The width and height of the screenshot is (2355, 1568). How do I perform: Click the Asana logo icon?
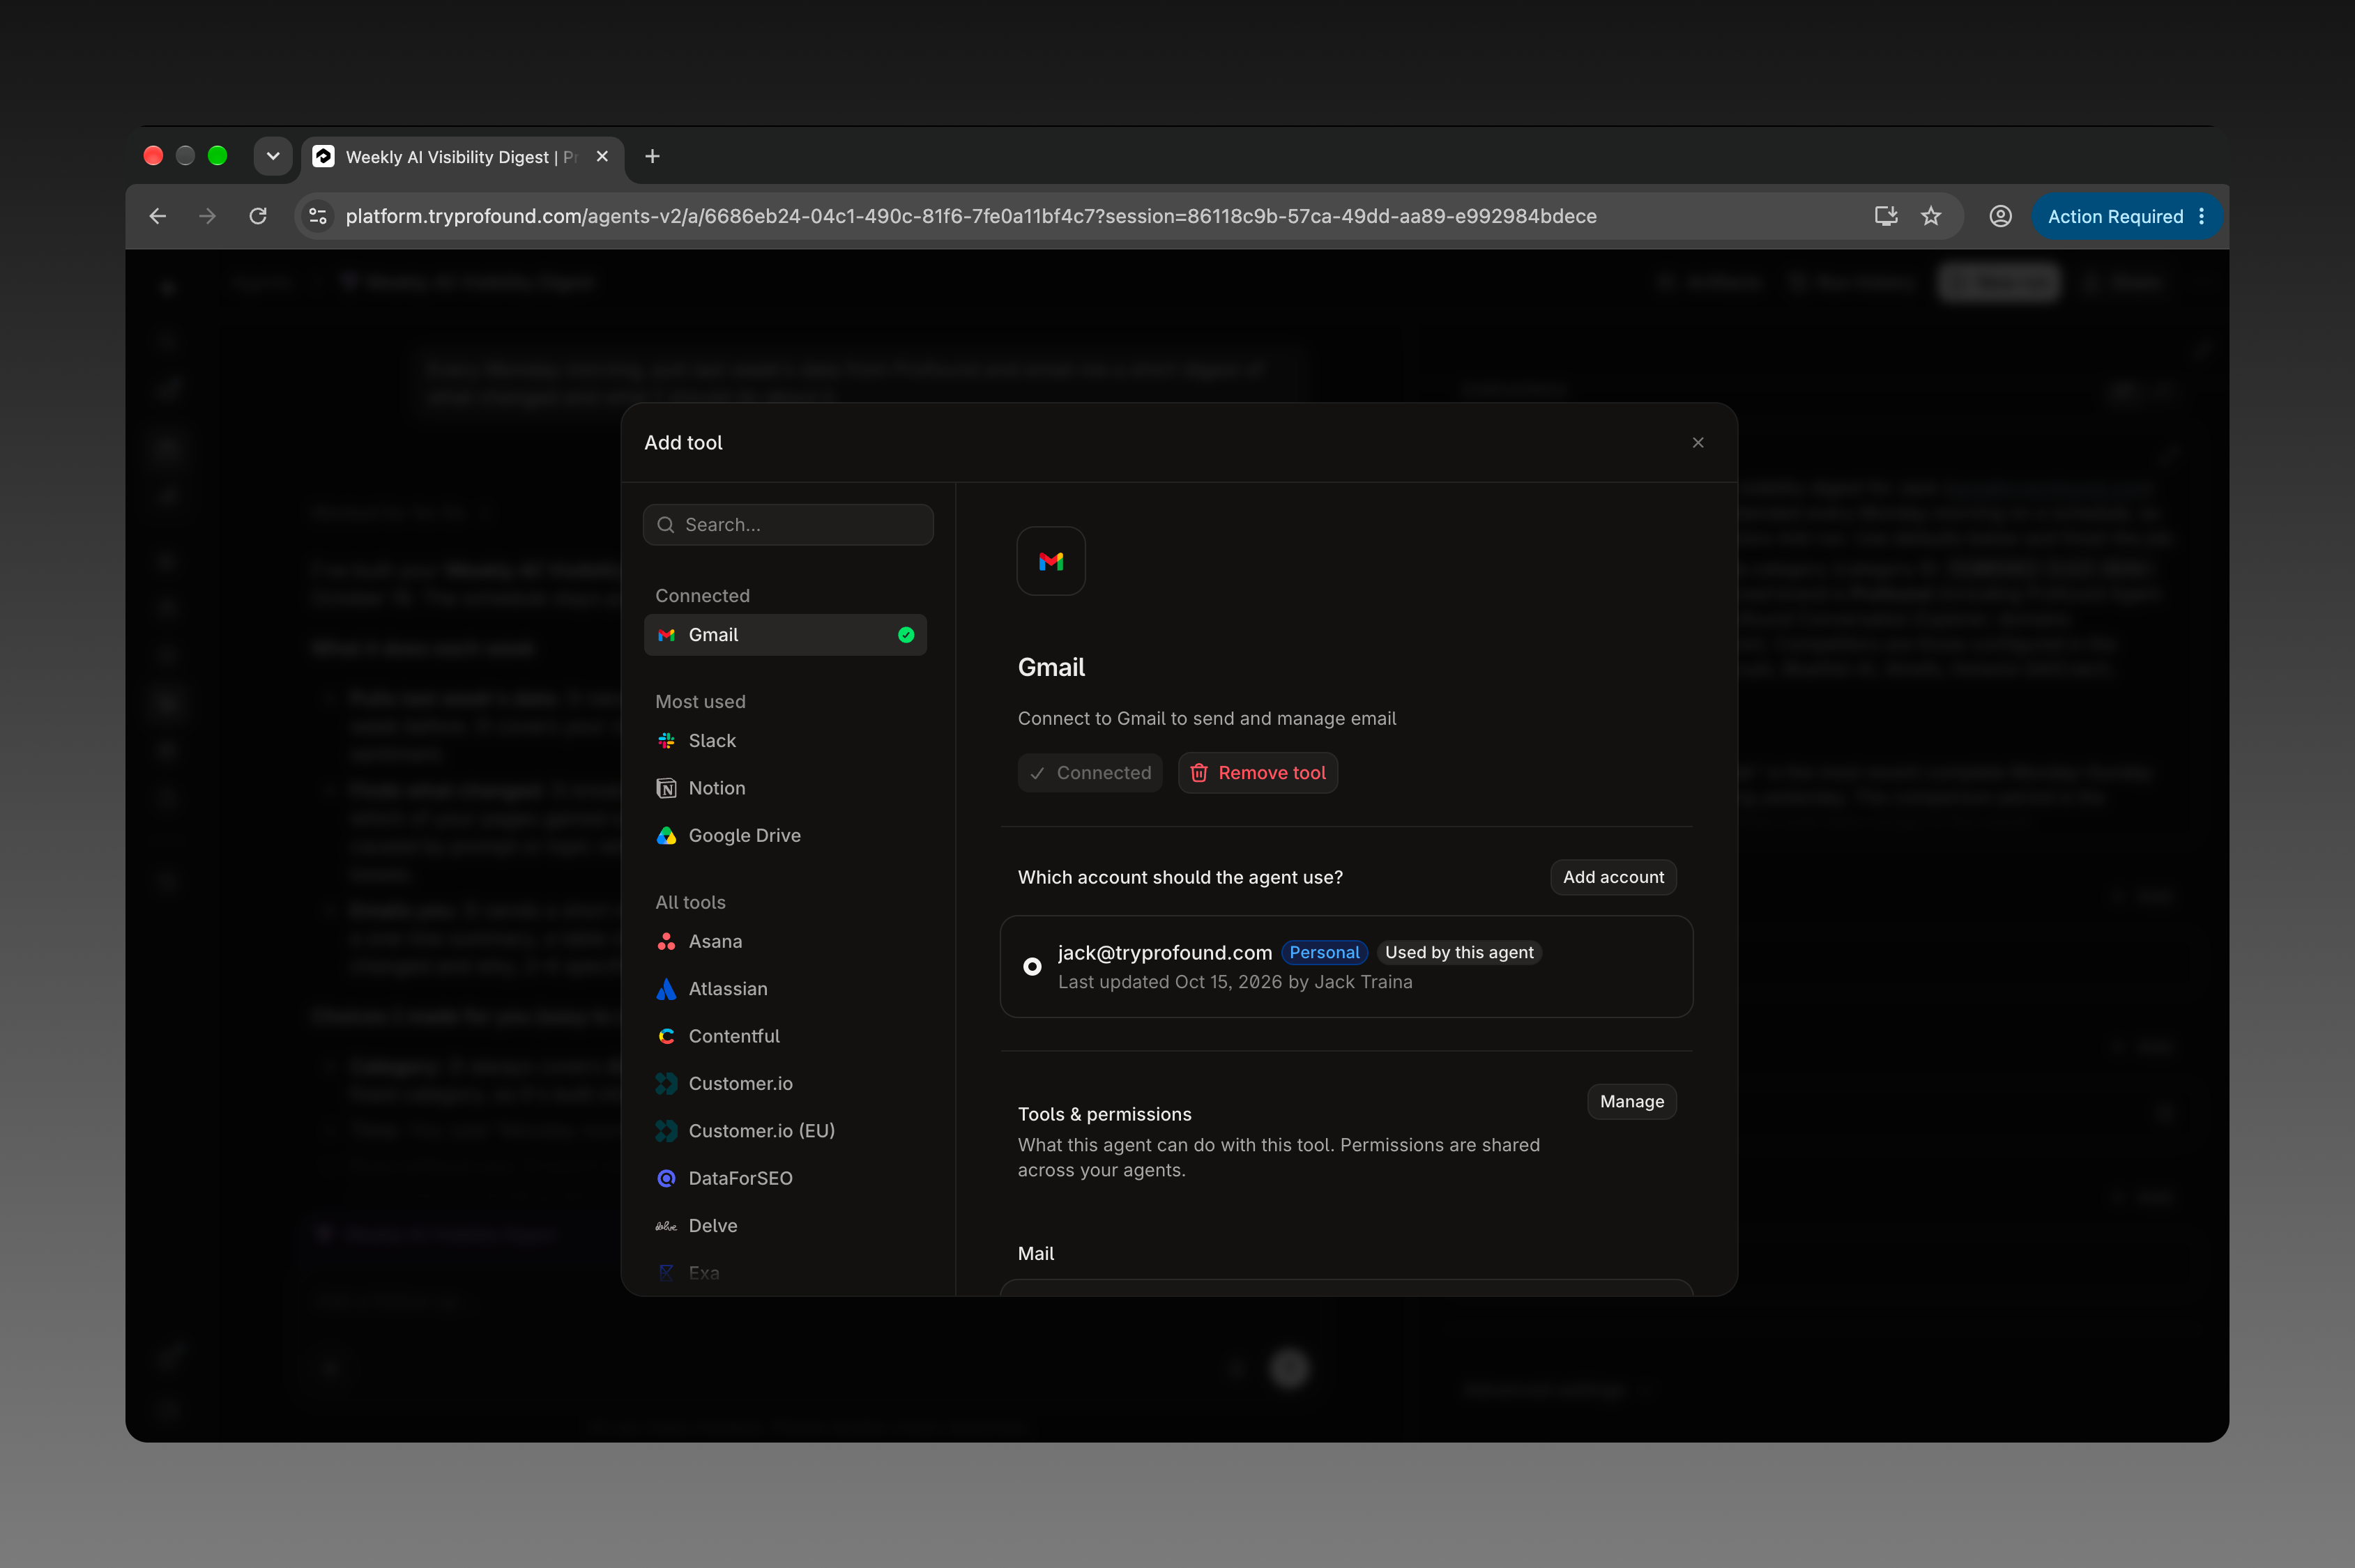pyautogui.click(x=666, y=941)
